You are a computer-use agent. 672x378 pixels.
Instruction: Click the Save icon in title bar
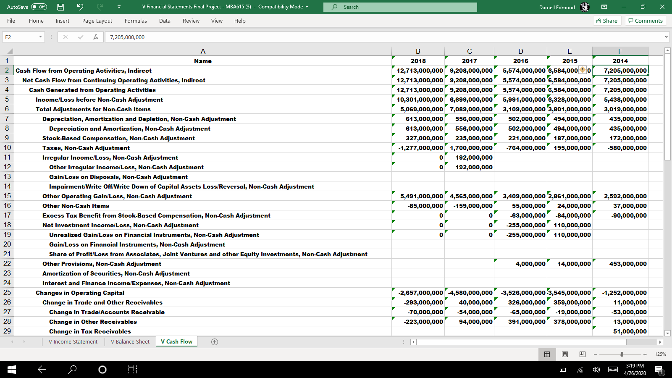[60, 7]
